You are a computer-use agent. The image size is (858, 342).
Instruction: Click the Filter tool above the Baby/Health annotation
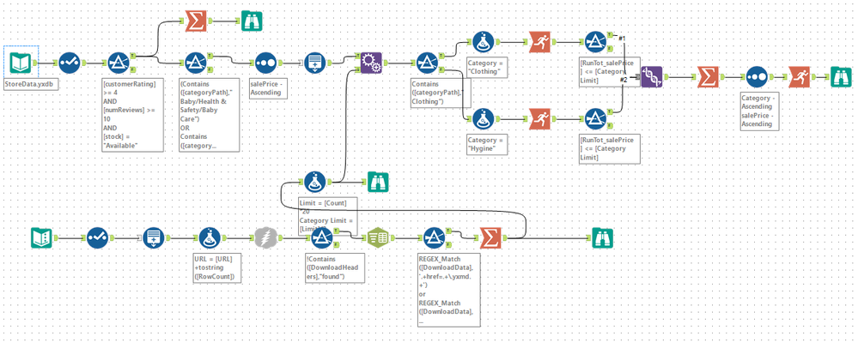pyautogui.click(x=195, y=63)
